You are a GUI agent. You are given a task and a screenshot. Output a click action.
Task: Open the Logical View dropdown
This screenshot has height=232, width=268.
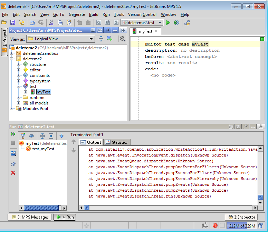click(x=60, y=39)
